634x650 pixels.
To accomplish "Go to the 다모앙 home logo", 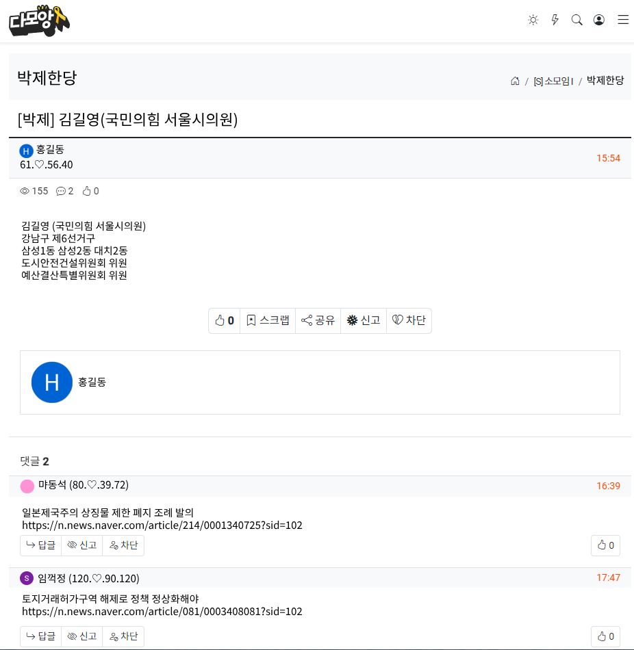I will (x=40, y=21).
